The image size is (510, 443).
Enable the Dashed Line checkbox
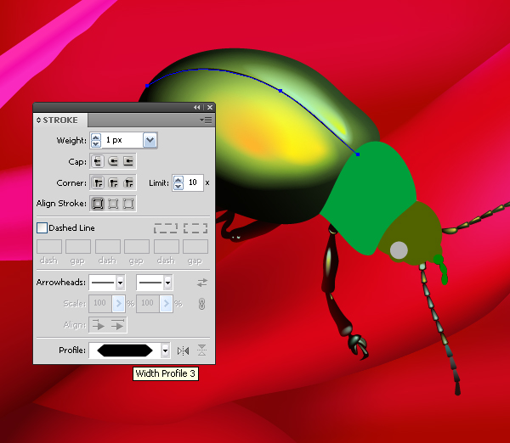point(42,227)
